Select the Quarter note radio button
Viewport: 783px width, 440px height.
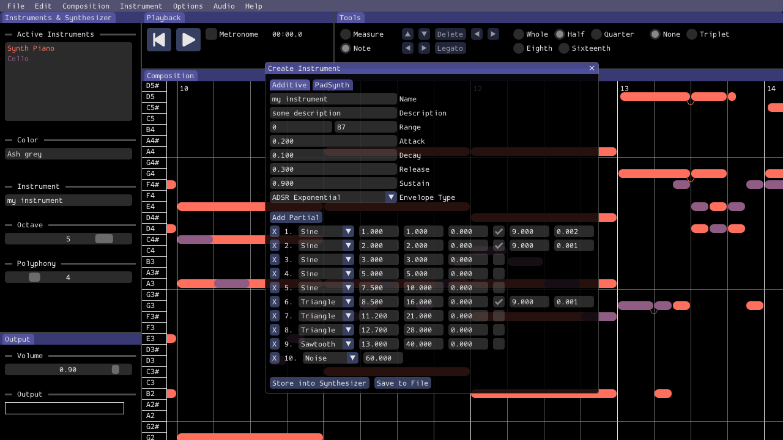[596, 34]
